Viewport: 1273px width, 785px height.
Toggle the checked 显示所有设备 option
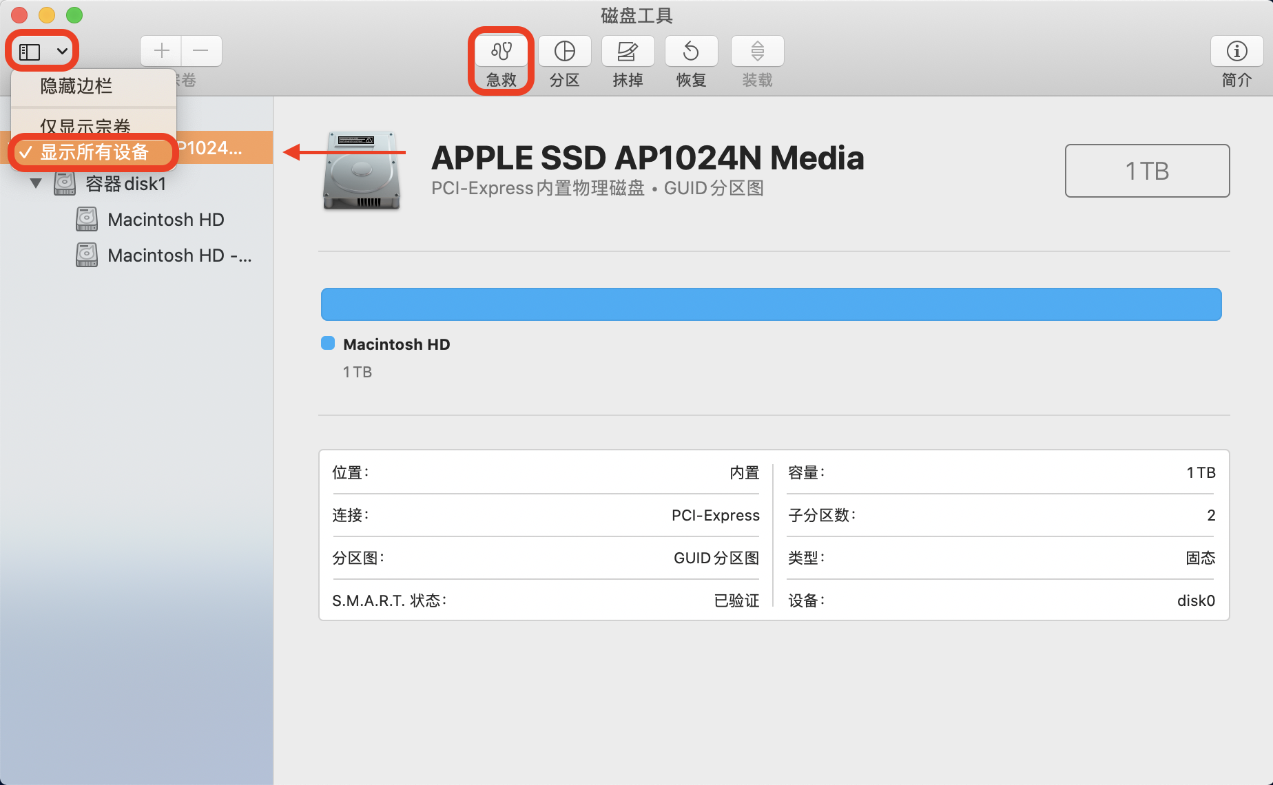tap(94, 152)
